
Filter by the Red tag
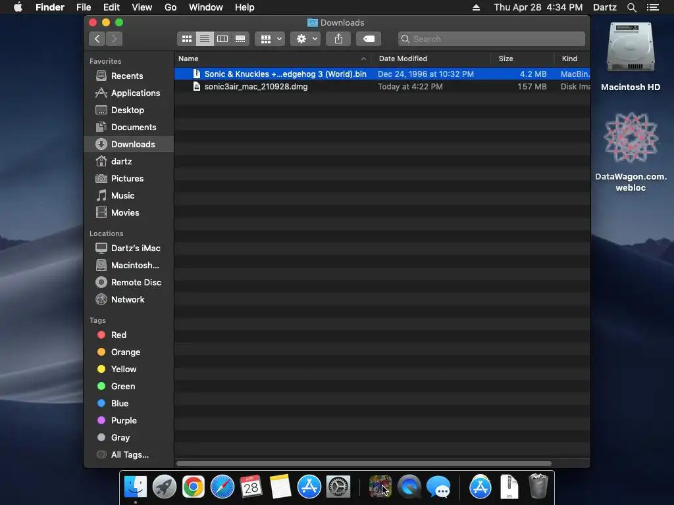[x=128, y=335]
